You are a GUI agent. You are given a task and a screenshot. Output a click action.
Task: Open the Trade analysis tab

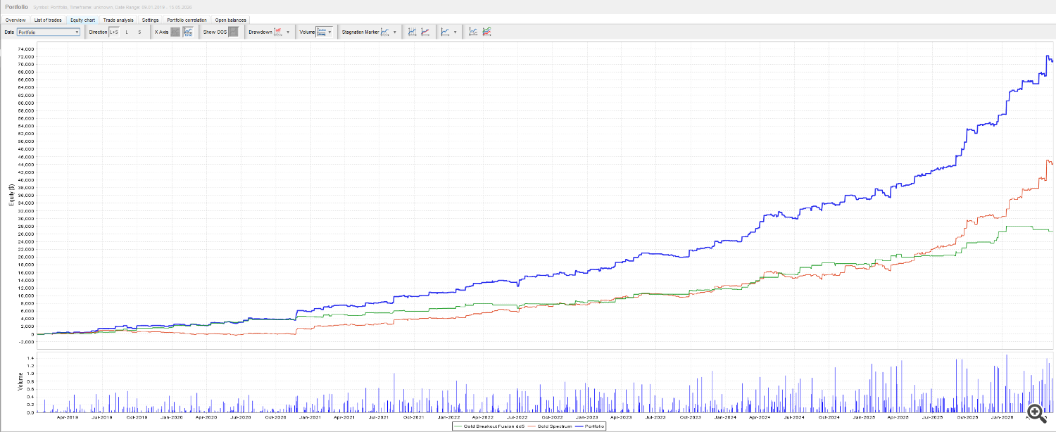pos(118,20)
